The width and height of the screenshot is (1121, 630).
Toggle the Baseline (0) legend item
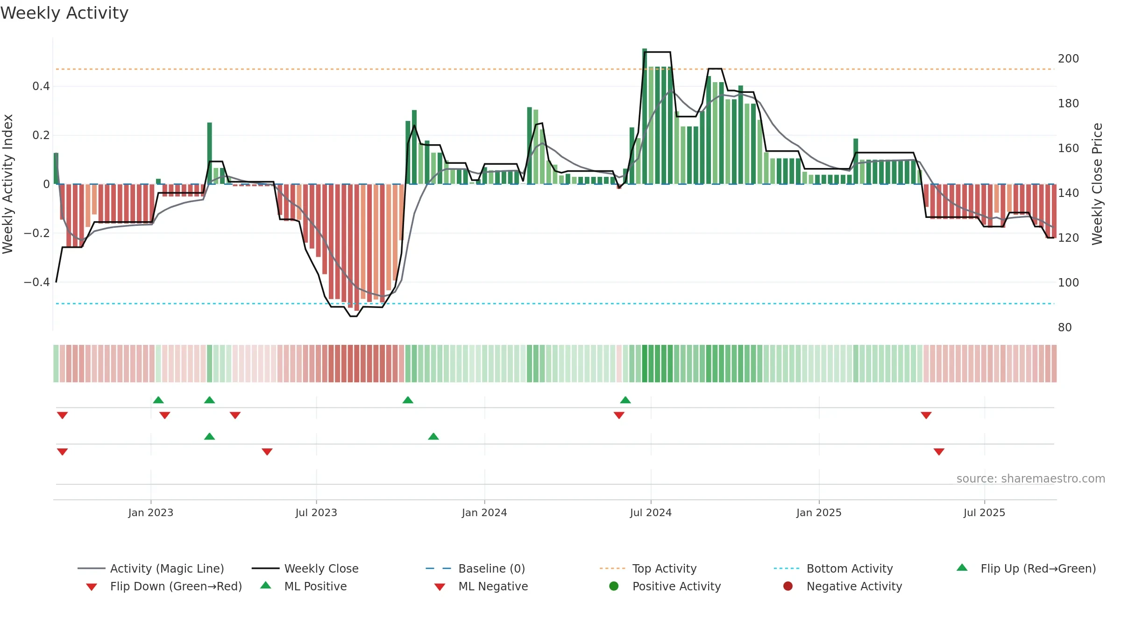(x=475, y=568)
